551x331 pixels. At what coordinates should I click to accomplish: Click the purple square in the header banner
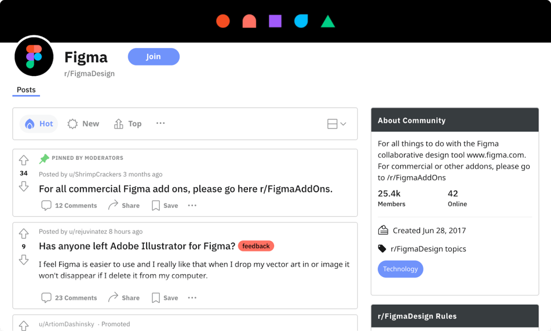(275, 21)
